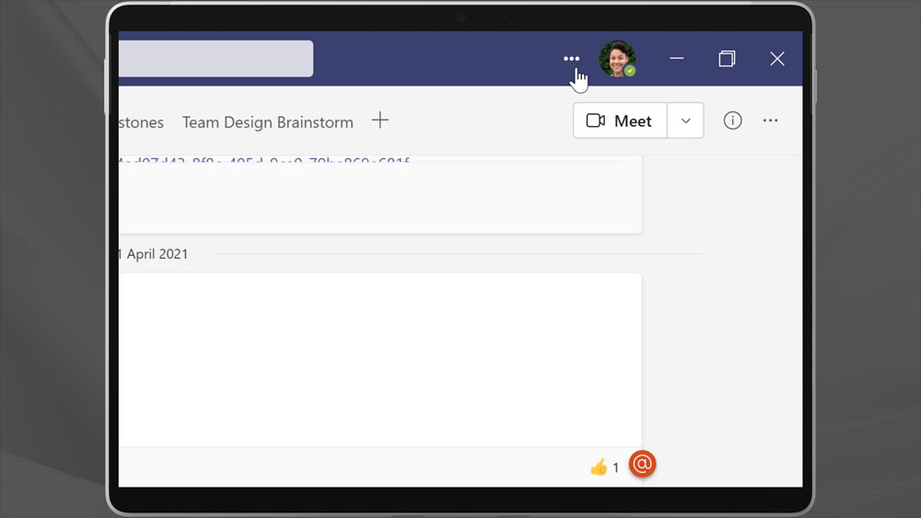Viewport: 921px width, 518px height.
Task: Minimize the Teams window
Action: 677,59
